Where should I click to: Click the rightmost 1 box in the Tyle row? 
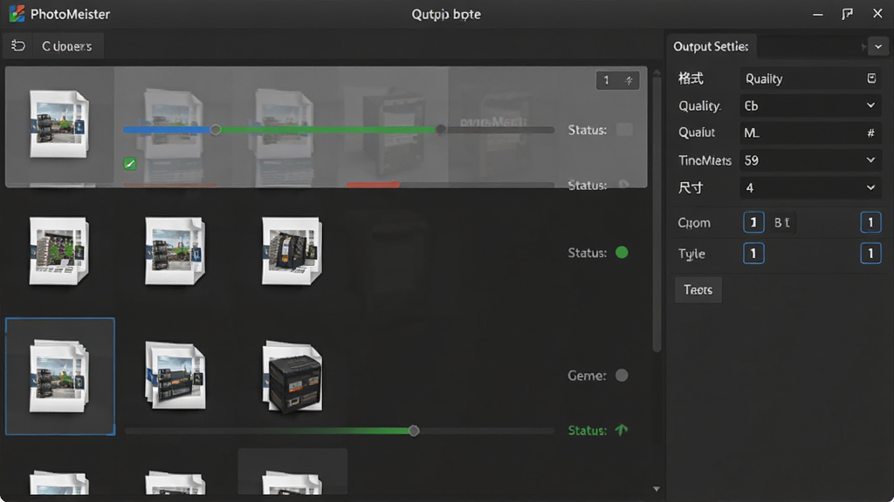tap(870, 254)
